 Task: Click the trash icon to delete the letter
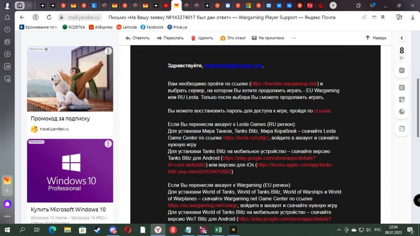pos(193,38)
